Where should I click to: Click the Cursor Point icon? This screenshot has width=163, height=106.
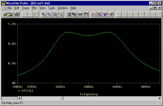point(148,14)
